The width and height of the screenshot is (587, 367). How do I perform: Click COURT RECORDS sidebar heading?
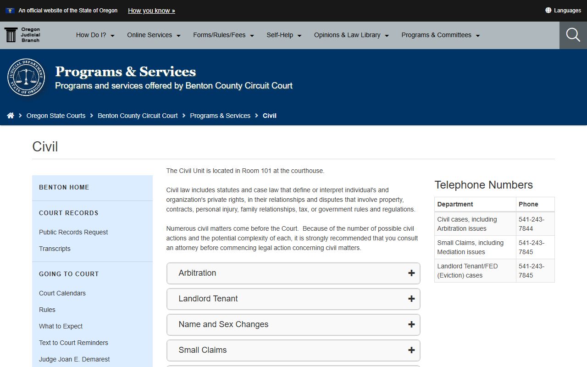tap(69, 213)
